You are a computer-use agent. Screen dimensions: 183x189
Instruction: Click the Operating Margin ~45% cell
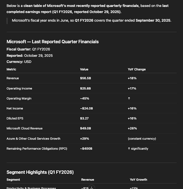coord(85,98)
